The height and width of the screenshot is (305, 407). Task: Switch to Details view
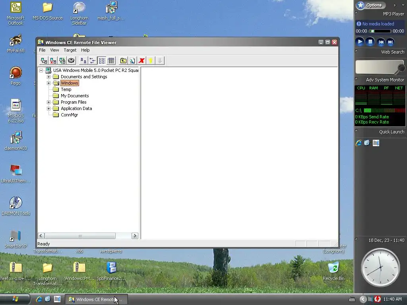[111, 61]
